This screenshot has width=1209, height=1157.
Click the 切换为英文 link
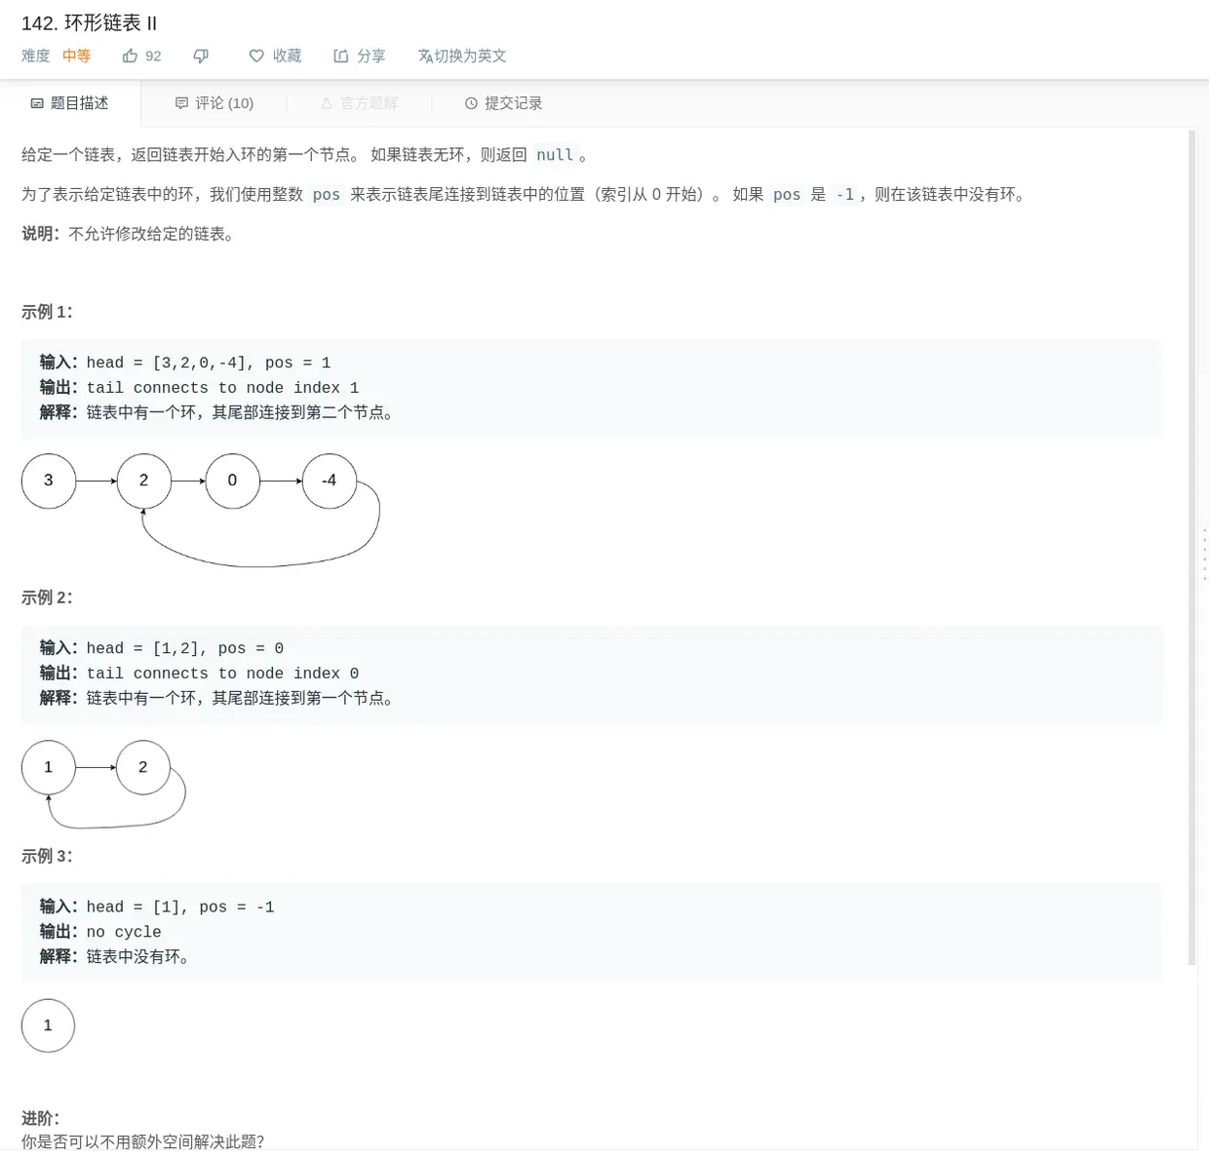tap(462, 57)
